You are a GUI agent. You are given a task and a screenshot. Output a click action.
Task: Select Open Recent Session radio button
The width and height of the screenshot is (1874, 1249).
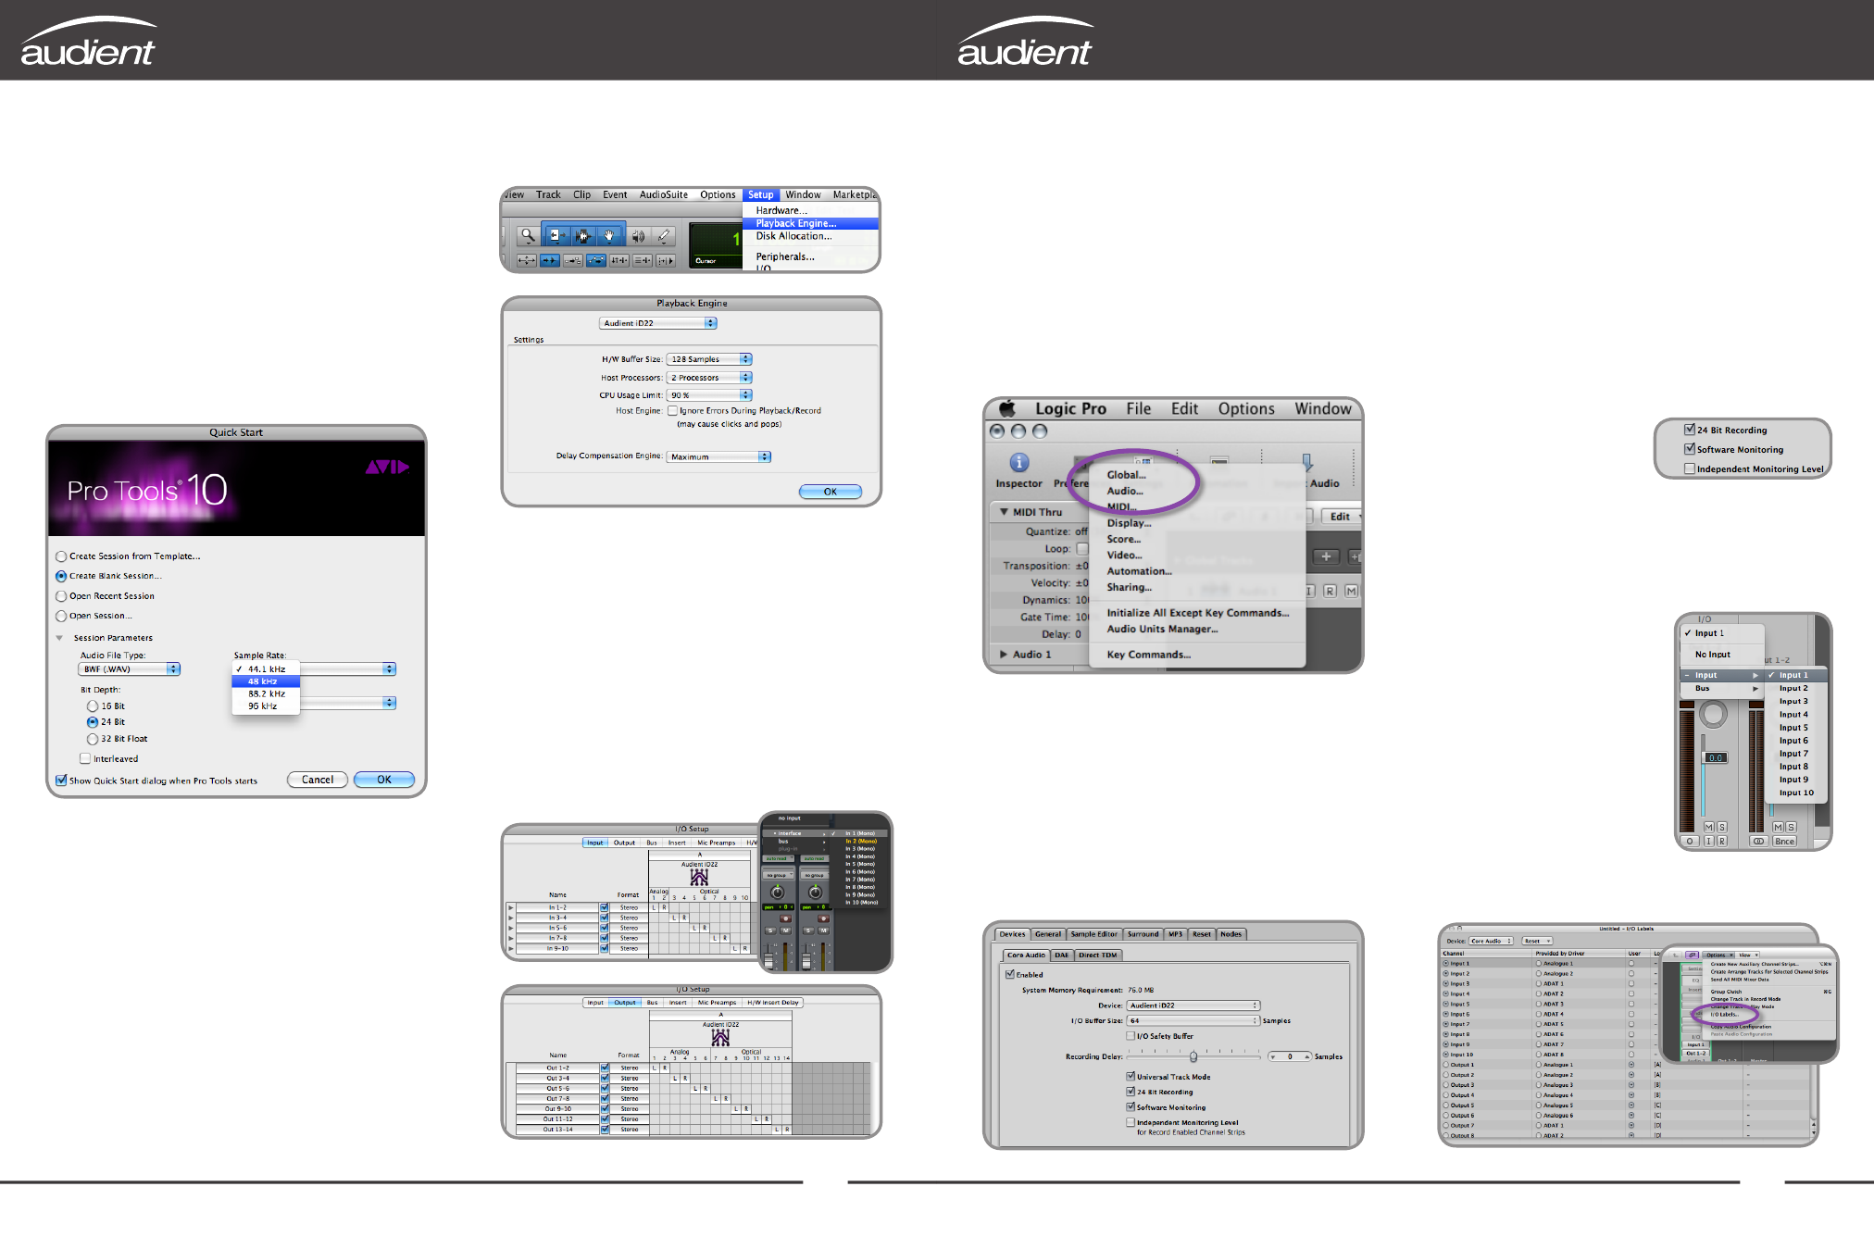point(61,596)
